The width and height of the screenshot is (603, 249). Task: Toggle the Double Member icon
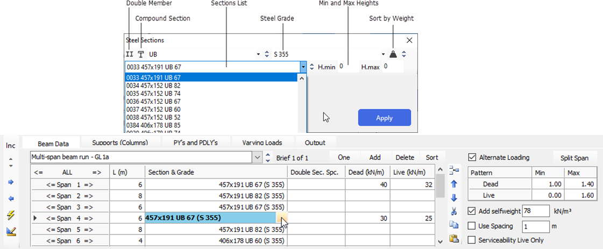pos(130,54)
